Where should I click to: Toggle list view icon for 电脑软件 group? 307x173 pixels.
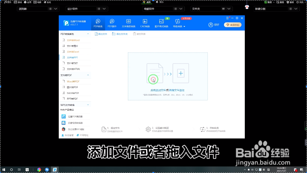(175, 9)
